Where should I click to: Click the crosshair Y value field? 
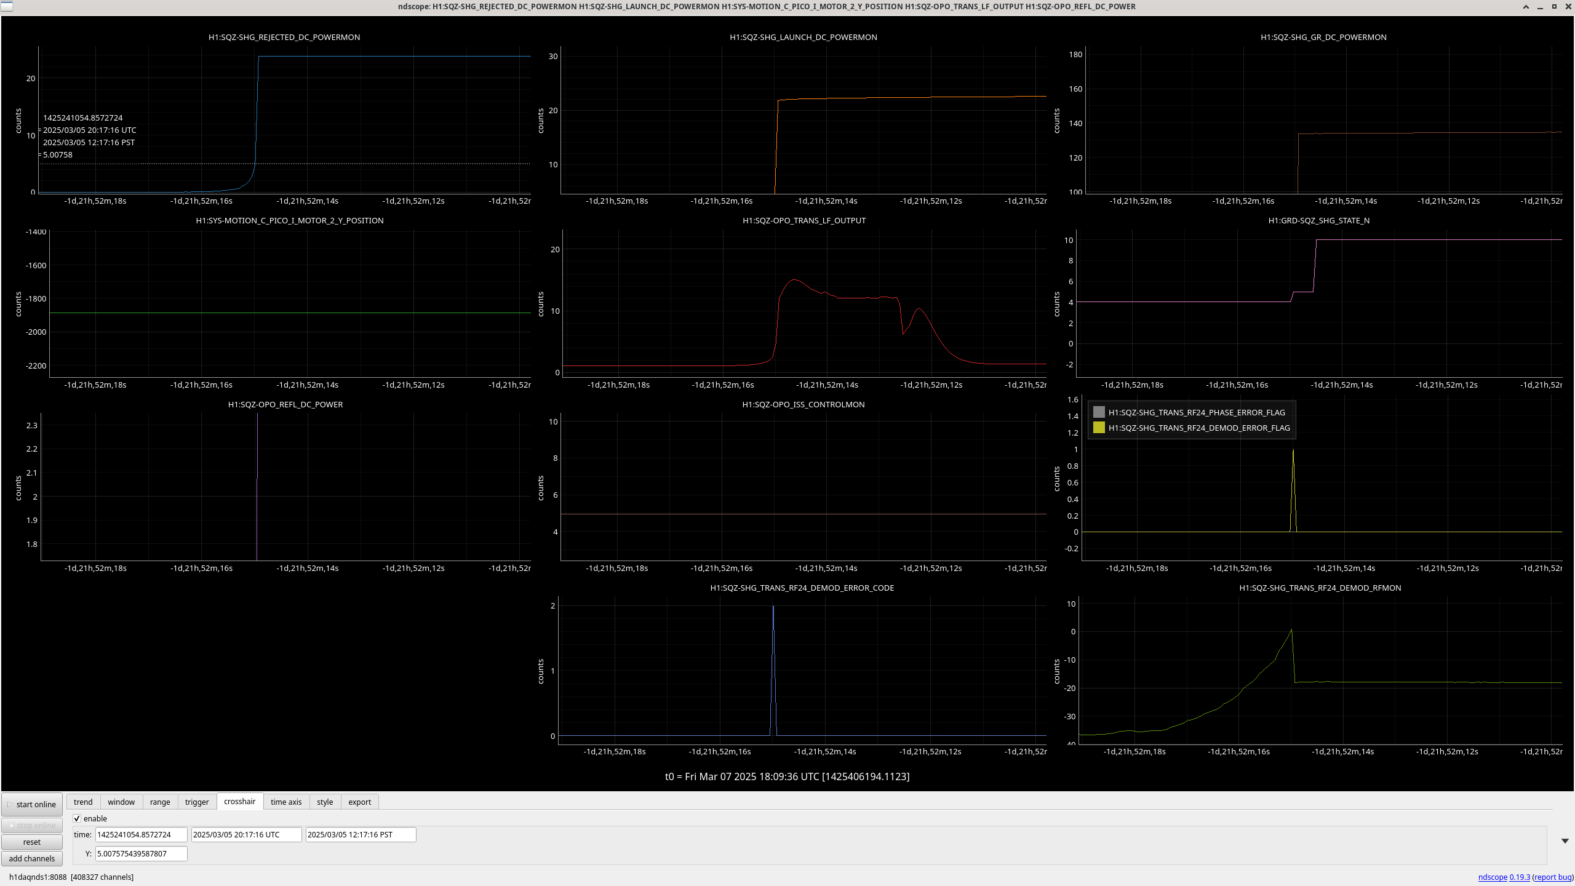click(141, 853)
